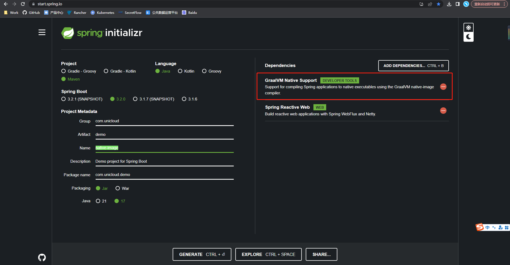
Task: Click Add Dependencies button
Action: tap(414, 66)
